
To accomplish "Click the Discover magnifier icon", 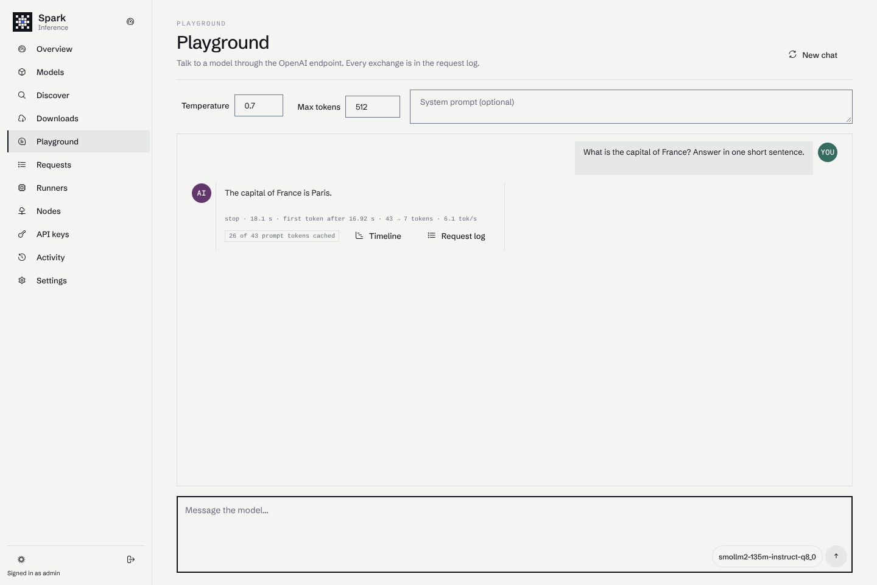I will tap(22, 95).
